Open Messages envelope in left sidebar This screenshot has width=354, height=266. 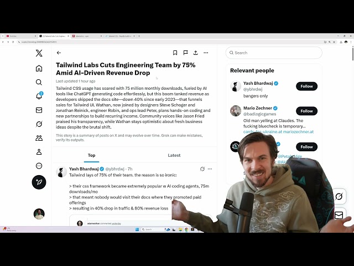39,110
